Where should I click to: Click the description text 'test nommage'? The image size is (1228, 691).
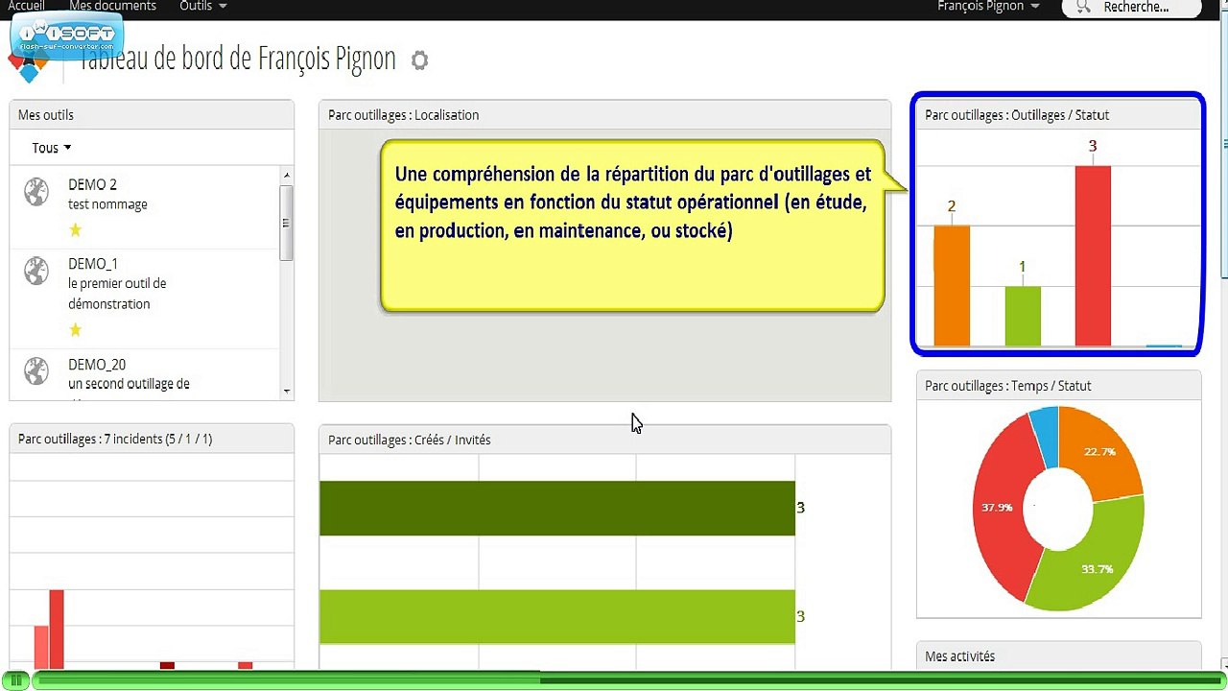click(107, 204)
